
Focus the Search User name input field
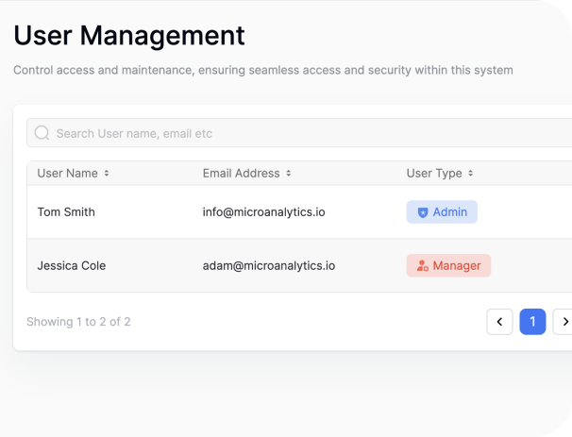point(299,133)
